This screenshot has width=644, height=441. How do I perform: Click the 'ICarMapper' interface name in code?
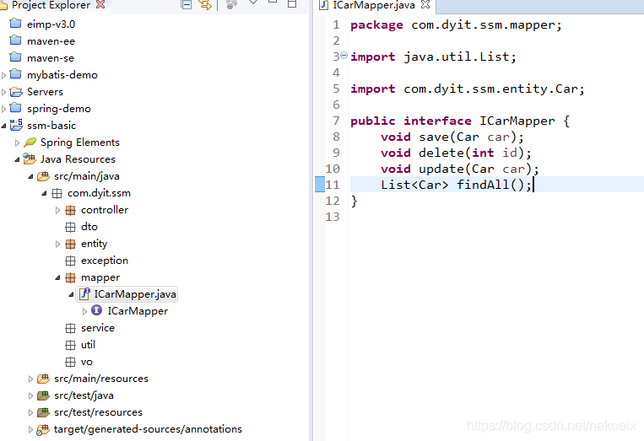click(517, 121)
